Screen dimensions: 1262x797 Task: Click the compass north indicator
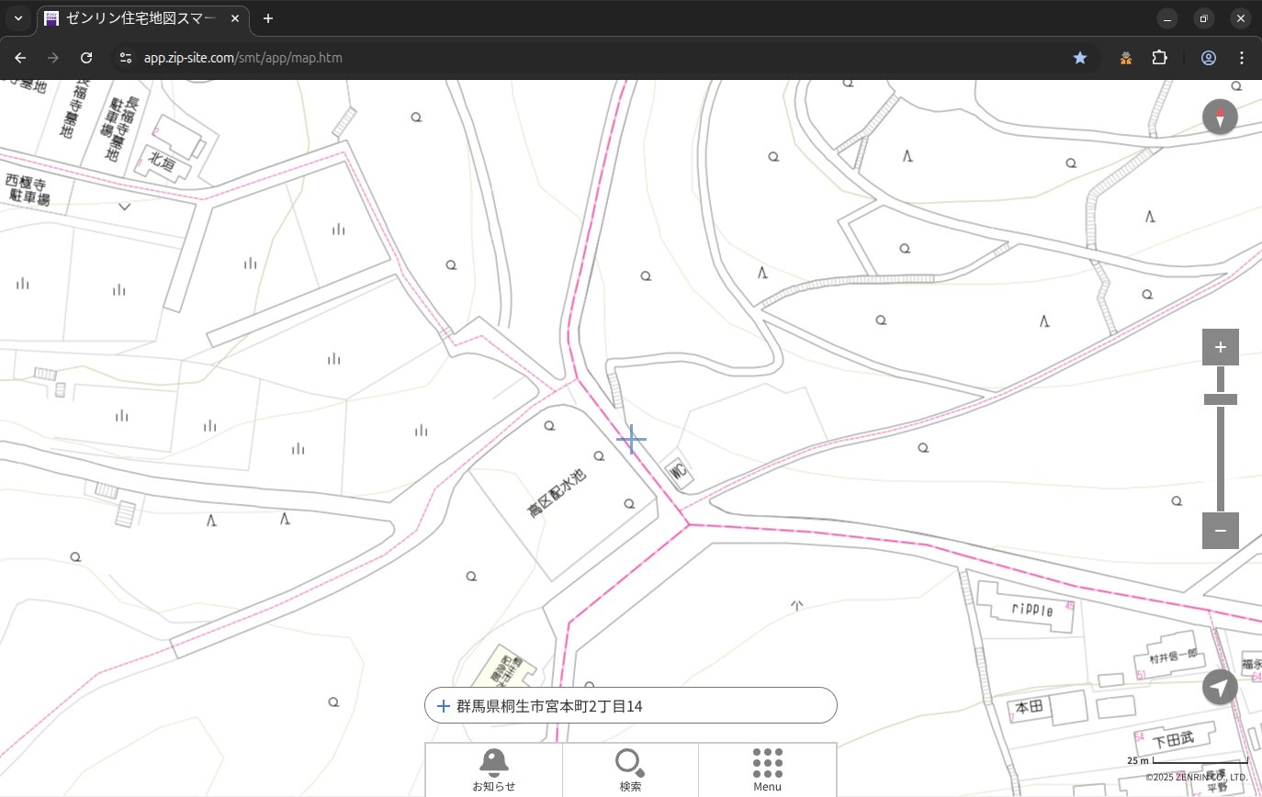click(x=1220, y=118)
